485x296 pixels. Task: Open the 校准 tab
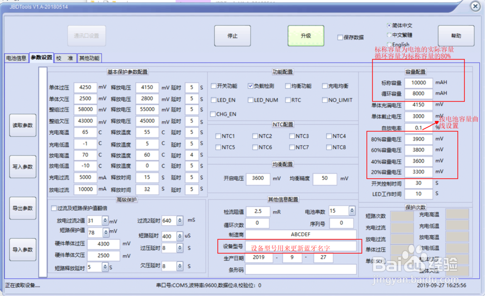point(65,58)
